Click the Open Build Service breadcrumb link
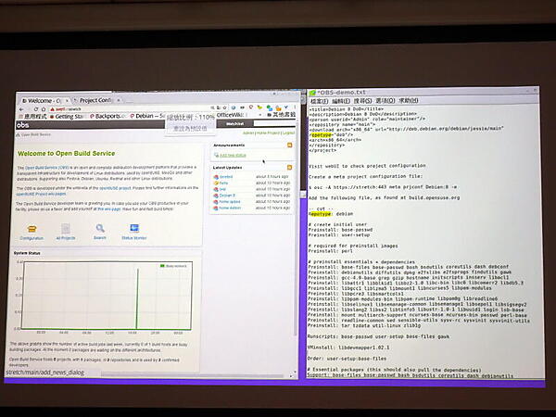Screen dimensions: 556x417 point(36,134)
